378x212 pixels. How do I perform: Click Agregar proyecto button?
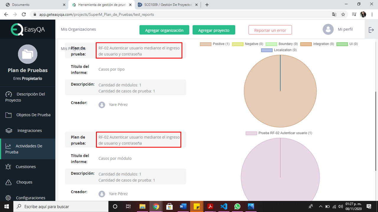[214, 30]
